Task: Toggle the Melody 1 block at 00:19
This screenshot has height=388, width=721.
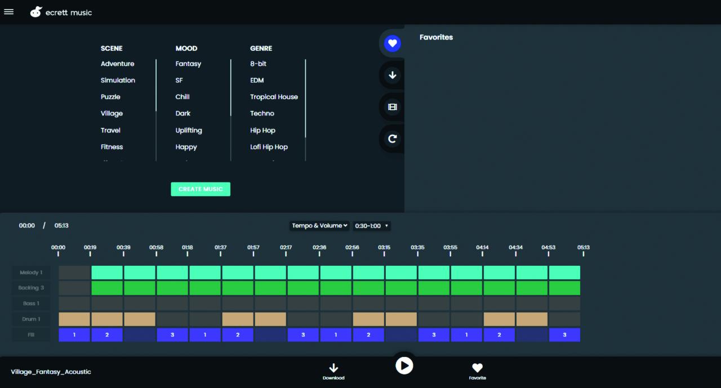Action: (x=107, y=273)
